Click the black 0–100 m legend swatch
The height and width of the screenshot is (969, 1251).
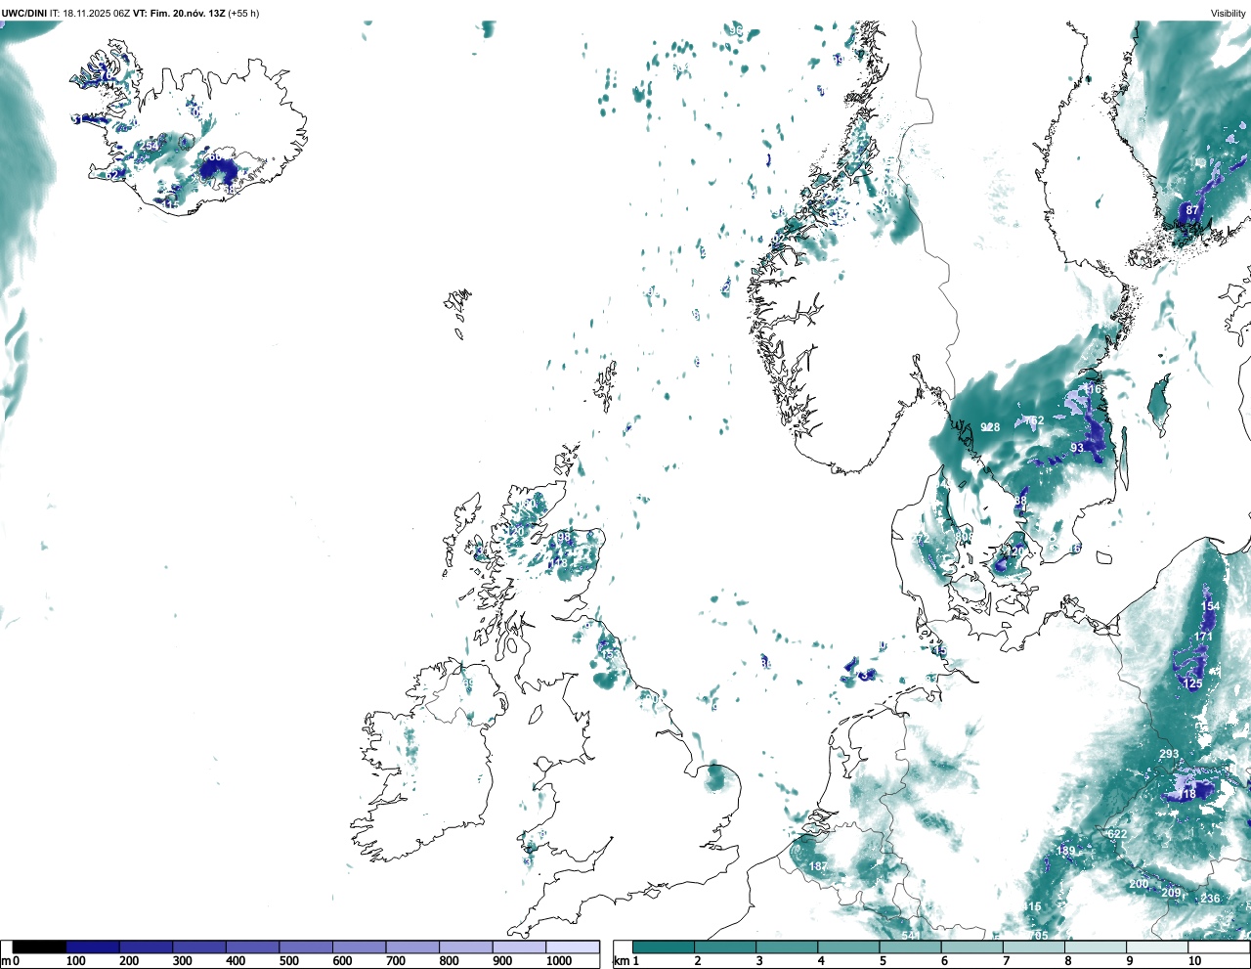click(x=39, y=947)
